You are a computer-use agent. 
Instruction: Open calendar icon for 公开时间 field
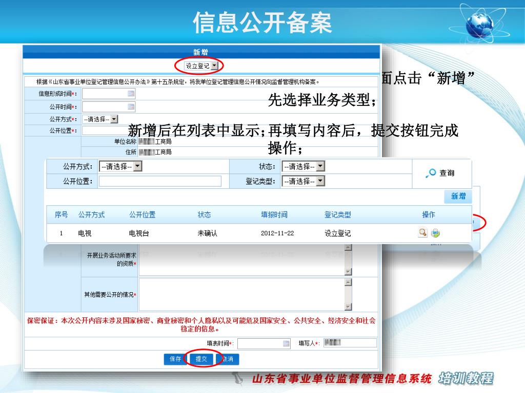[x=131, y=106]
